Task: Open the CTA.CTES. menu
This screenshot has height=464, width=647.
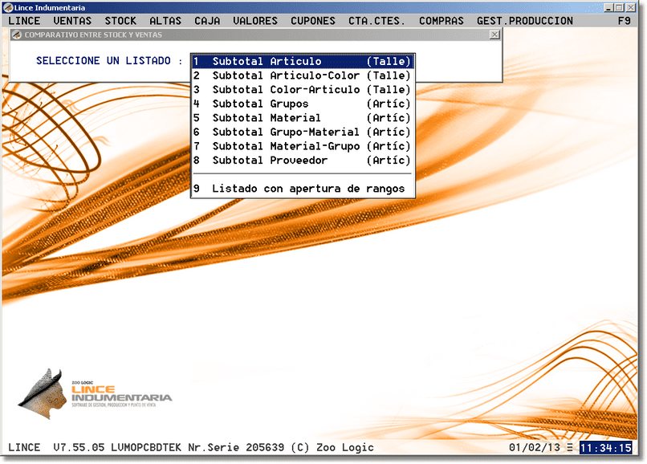Action: (x=376, y=21)
